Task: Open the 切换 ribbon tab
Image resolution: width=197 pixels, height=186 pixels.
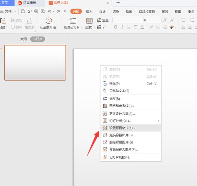Action: (116, 12)
